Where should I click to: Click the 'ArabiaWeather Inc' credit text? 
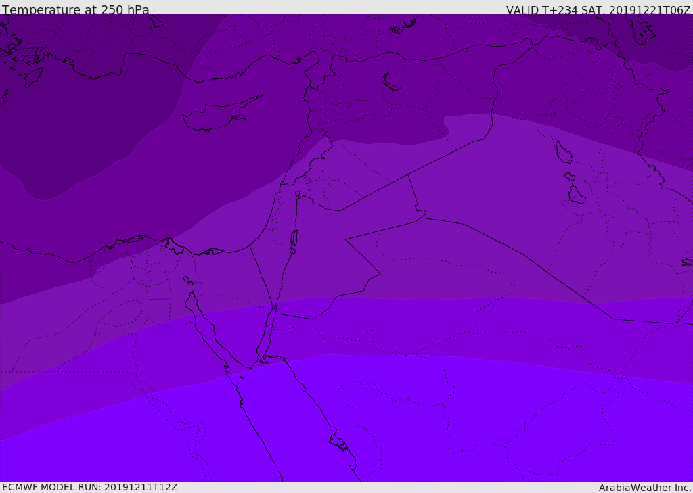point(644,488)
